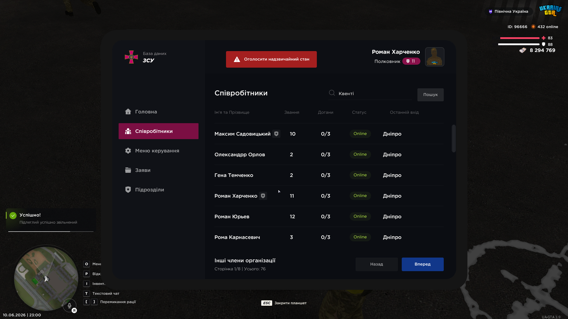Screen dimensions: 568x319
Task: Click the ESC key icon
Action: (x=267, y=303)
